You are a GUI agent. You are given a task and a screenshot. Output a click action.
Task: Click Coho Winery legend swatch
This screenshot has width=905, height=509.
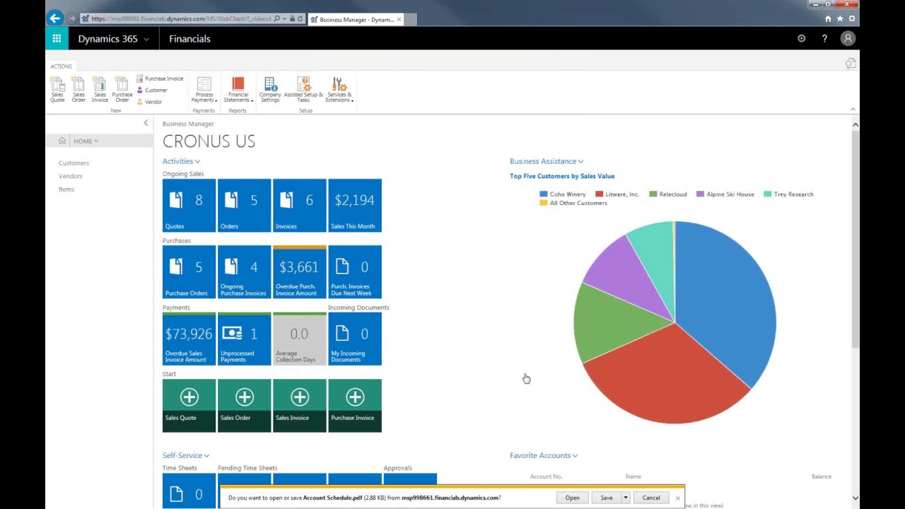(x=544, y=194)
